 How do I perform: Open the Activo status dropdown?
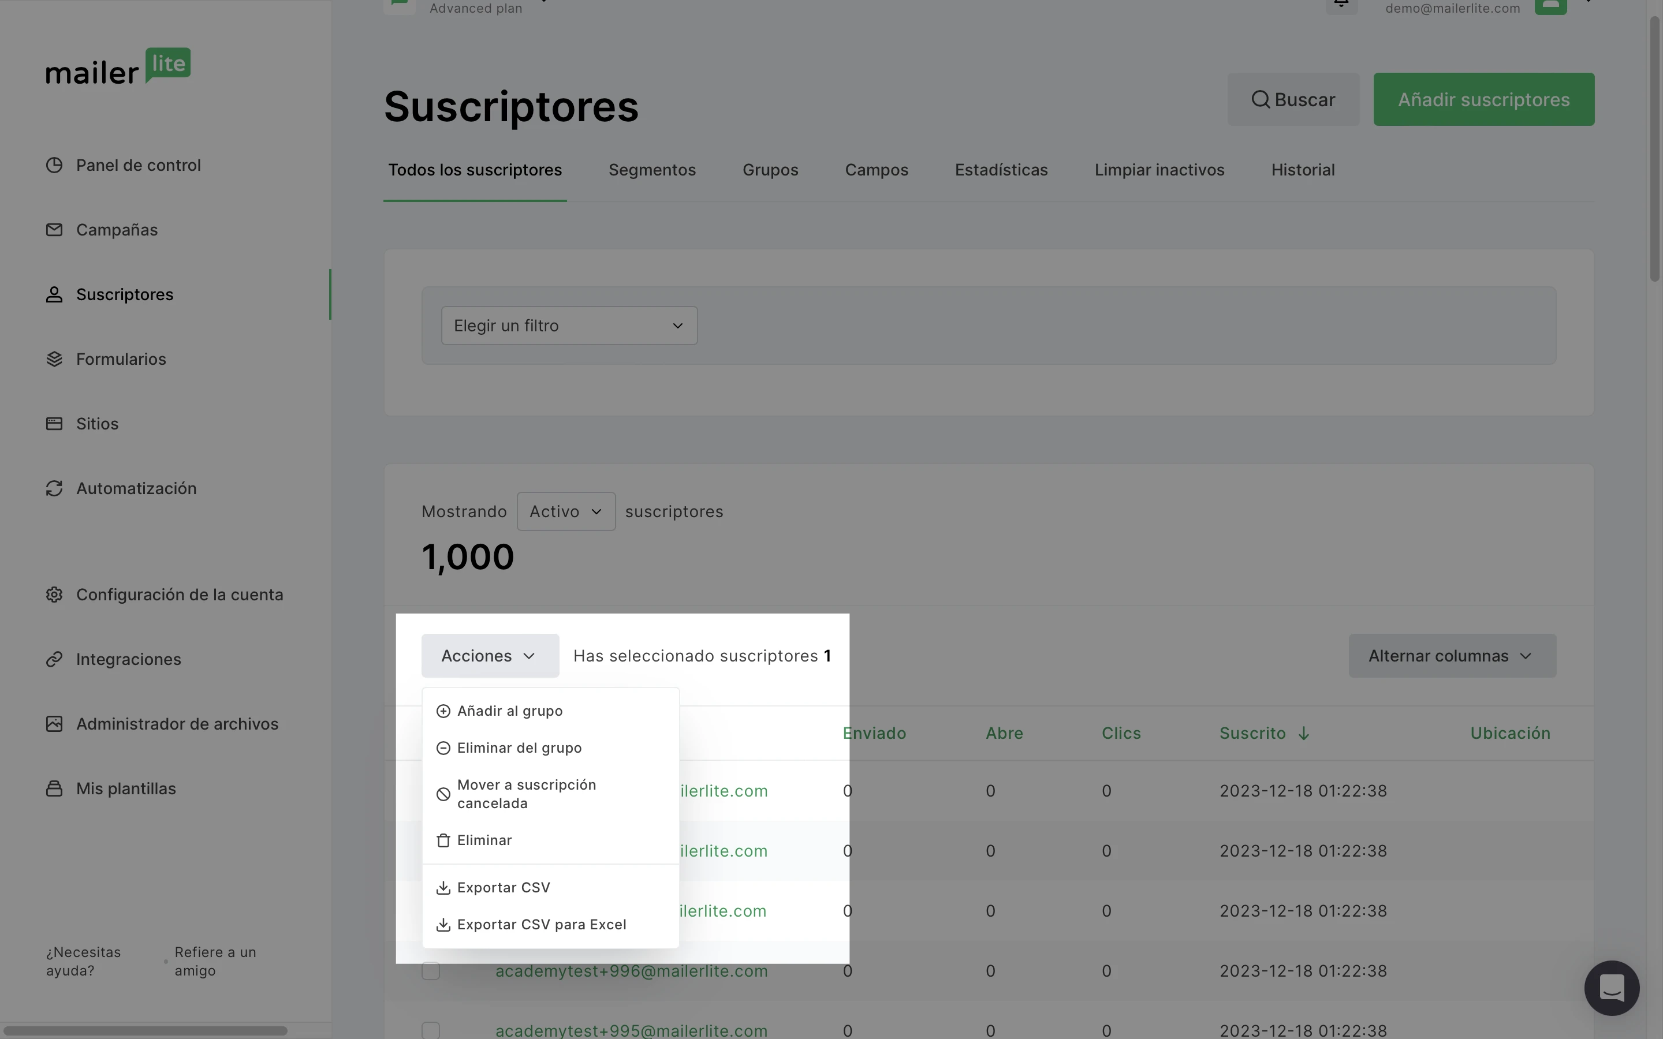click(x=566, y=511)
